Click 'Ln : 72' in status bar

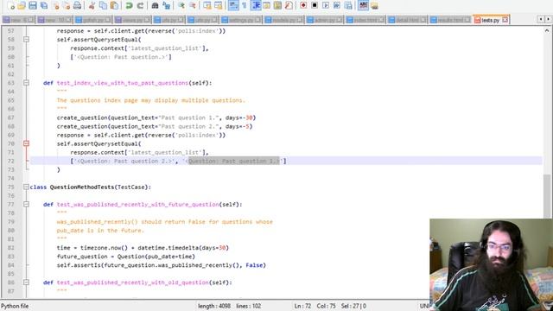302,306
